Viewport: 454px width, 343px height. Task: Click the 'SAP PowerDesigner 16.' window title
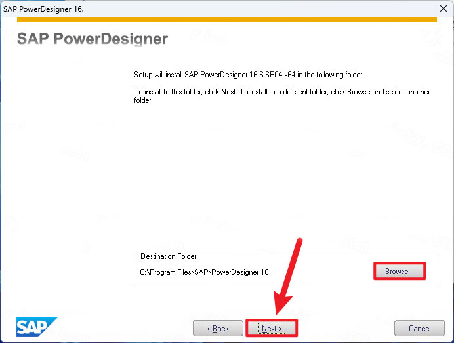coord(43,9)
